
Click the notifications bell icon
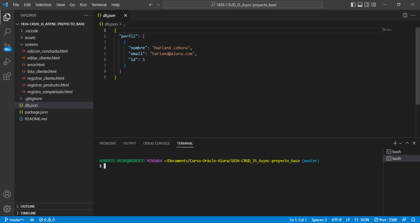click(x=414, y=220)
